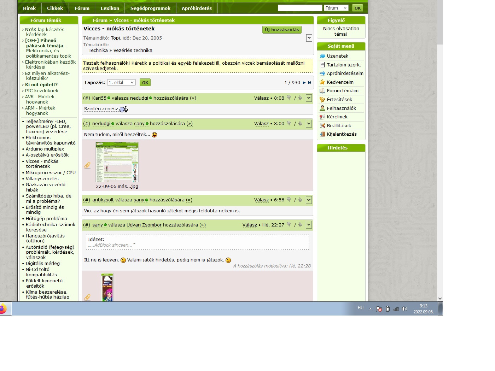The height and width of the screenshot is (371, 495).
Task: Click Válasz on Kari55's post
Action: 261,98
